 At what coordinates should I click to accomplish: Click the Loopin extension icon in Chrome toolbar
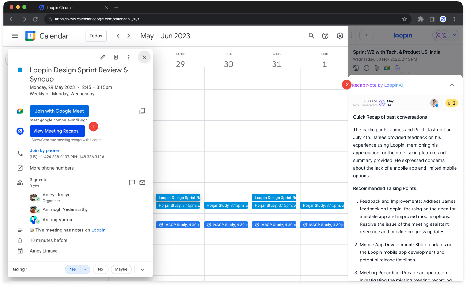(x=443, y=19)
